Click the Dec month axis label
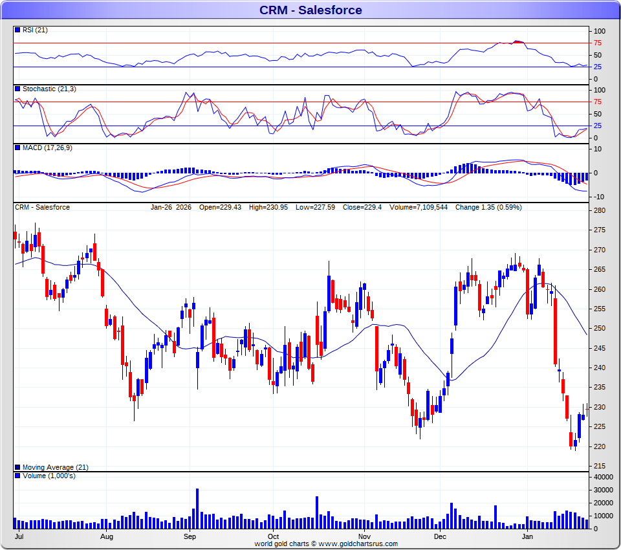The width and height of the screenshot is (621, 550). [x=440, y=536]
